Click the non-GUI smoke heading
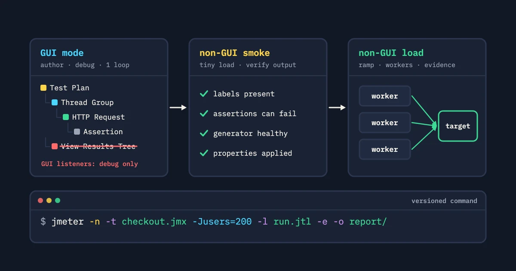The image size is (516, 271). pyautogui.click(x=235, y=53)
